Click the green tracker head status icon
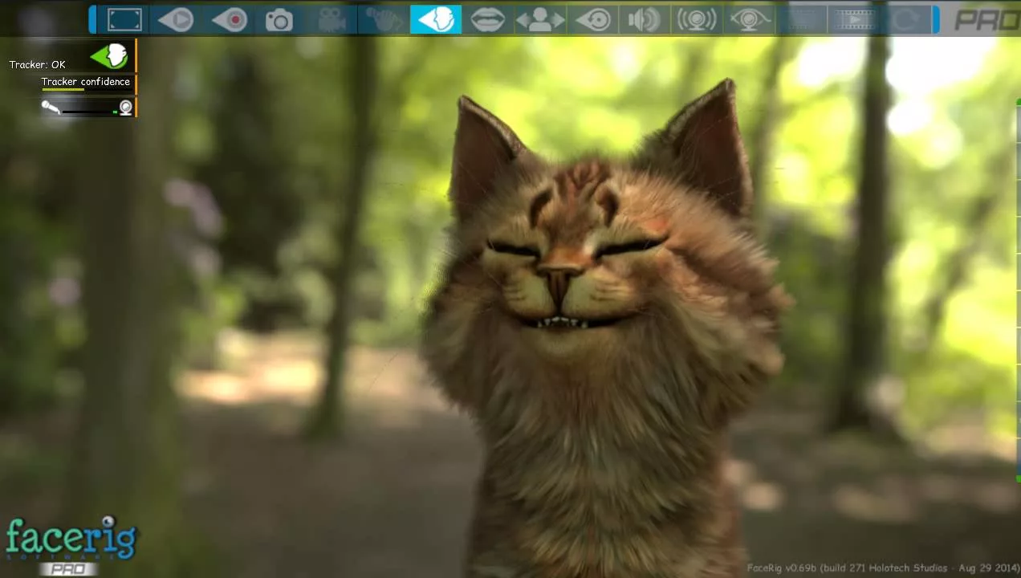Screen dimensions: 1021x578 click(110, 55)
